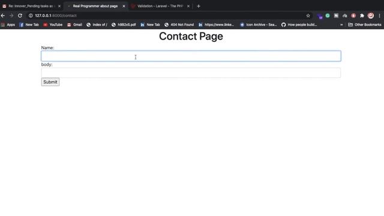Expand the hidden bookmarks overflow chevron
Viewport: 384px width, 216px height.
pos(341,25)
